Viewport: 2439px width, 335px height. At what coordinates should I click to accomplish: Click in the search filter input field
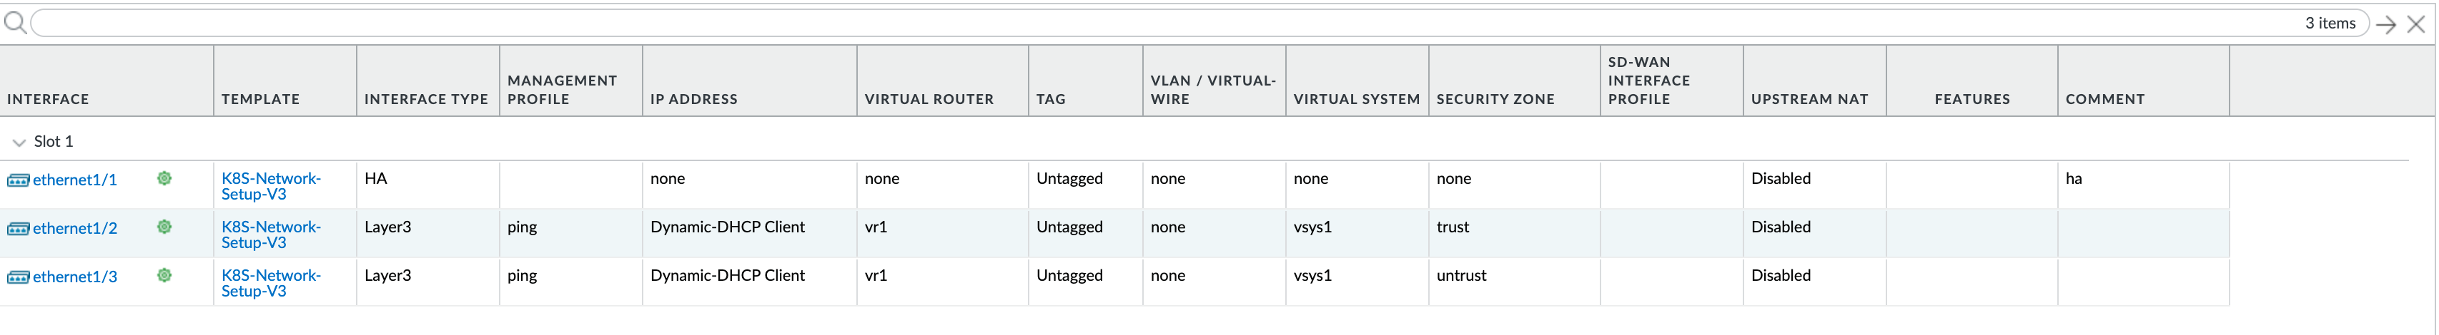1136,24
